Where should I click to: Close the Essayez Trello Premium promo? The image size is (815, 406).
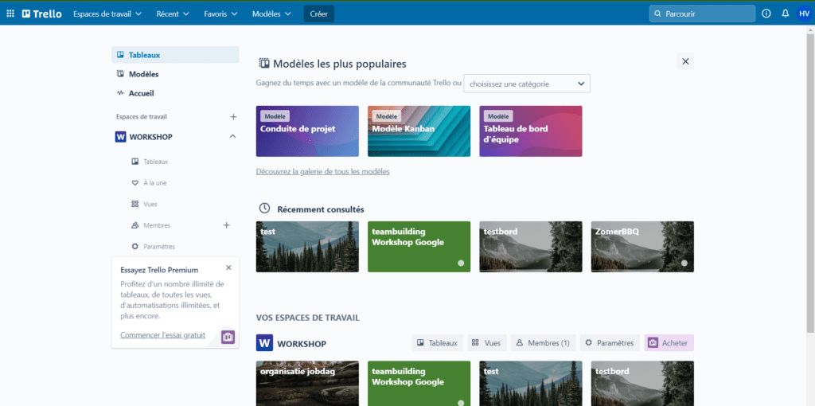tap(228, 267)
